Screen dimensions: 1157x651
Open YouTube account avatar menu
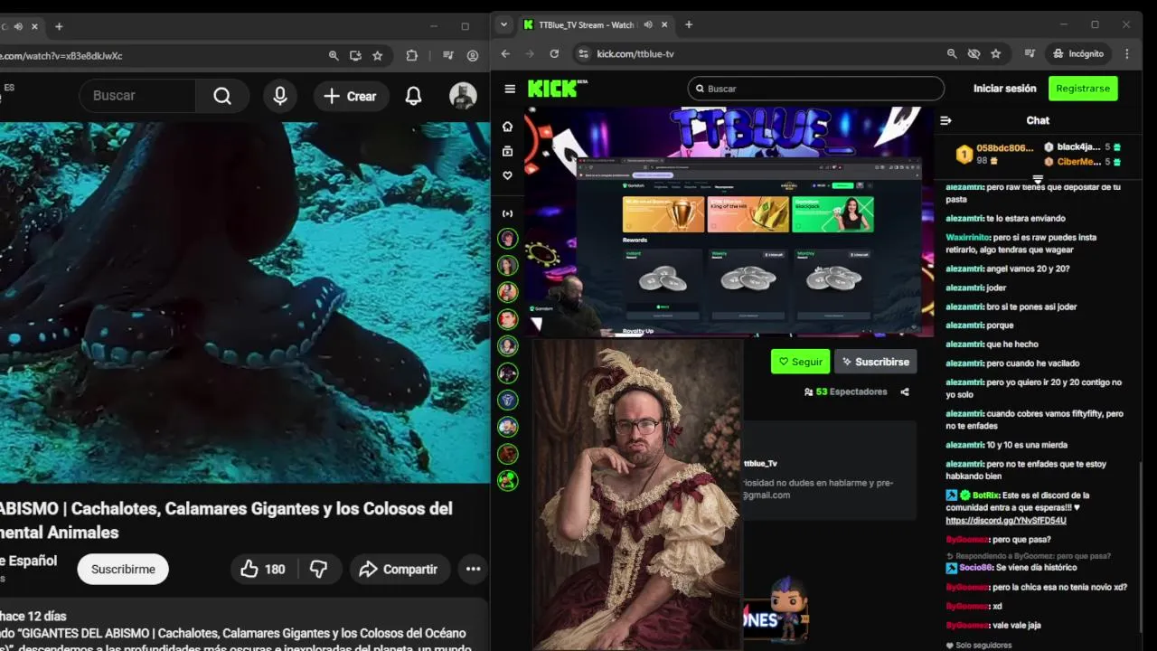(x=463, y=96)
